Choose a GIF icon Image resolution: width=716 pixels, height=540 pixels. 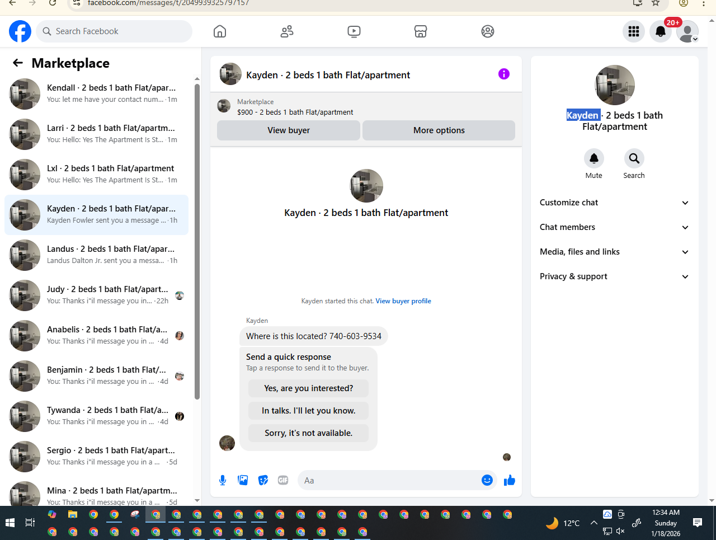[283, 480]
